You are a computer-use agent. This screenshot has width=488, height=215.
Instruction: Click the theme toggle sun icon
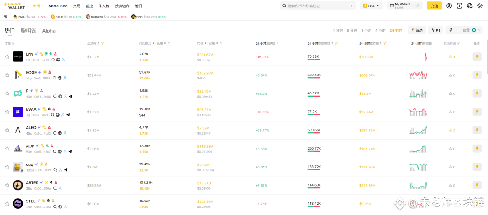click(x=479, y=5)
